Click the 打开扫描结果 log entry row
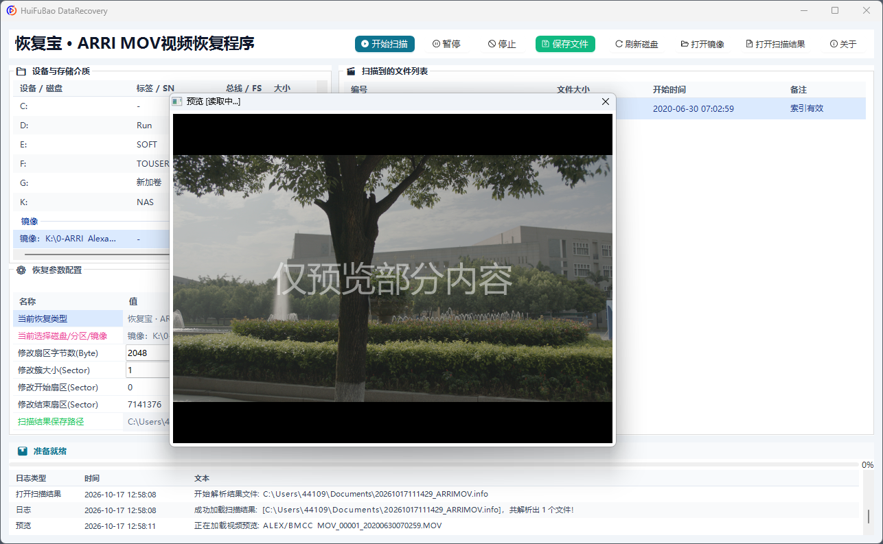The image size is (883, 544). [434, 494]
